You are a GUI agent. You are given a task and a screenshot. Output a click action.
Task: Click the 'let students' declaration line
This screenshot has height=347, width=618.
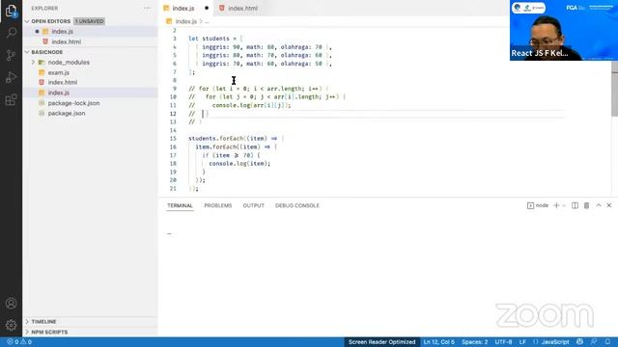[x=215, y=39]
